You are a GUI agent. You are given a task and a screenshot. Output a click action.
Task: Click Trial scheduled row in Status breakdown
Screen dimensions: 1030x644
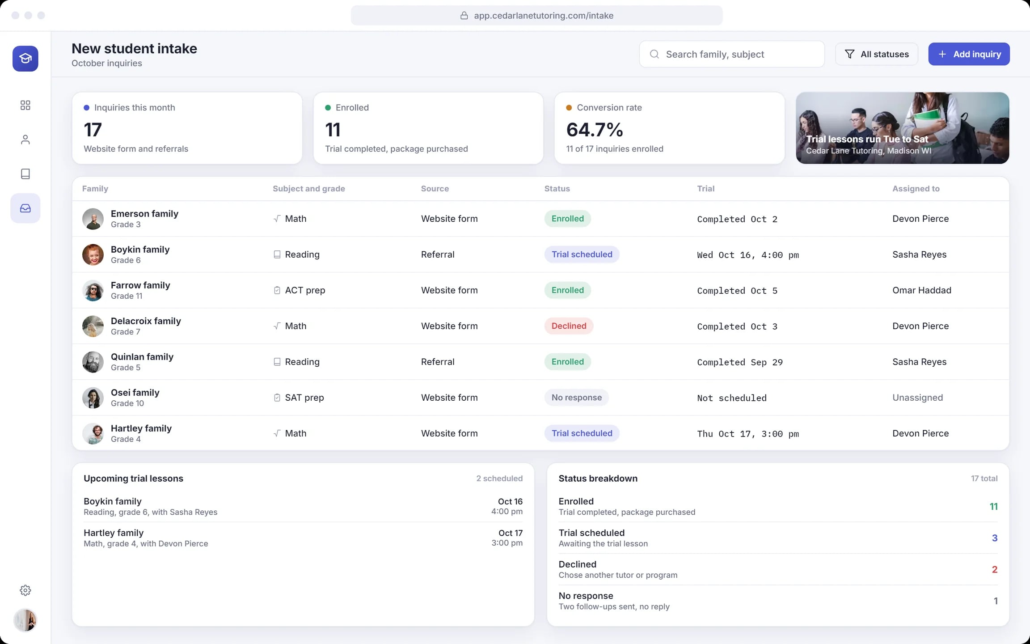tap(778, 538)
